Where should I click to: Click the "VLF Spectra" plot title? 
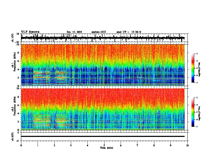pos(30,32)
